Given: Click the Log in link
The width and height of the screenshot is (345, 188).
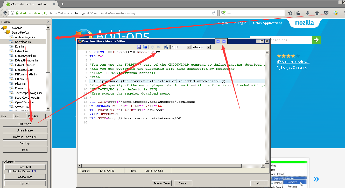Looking at the screenshot, I should point(242,23).
